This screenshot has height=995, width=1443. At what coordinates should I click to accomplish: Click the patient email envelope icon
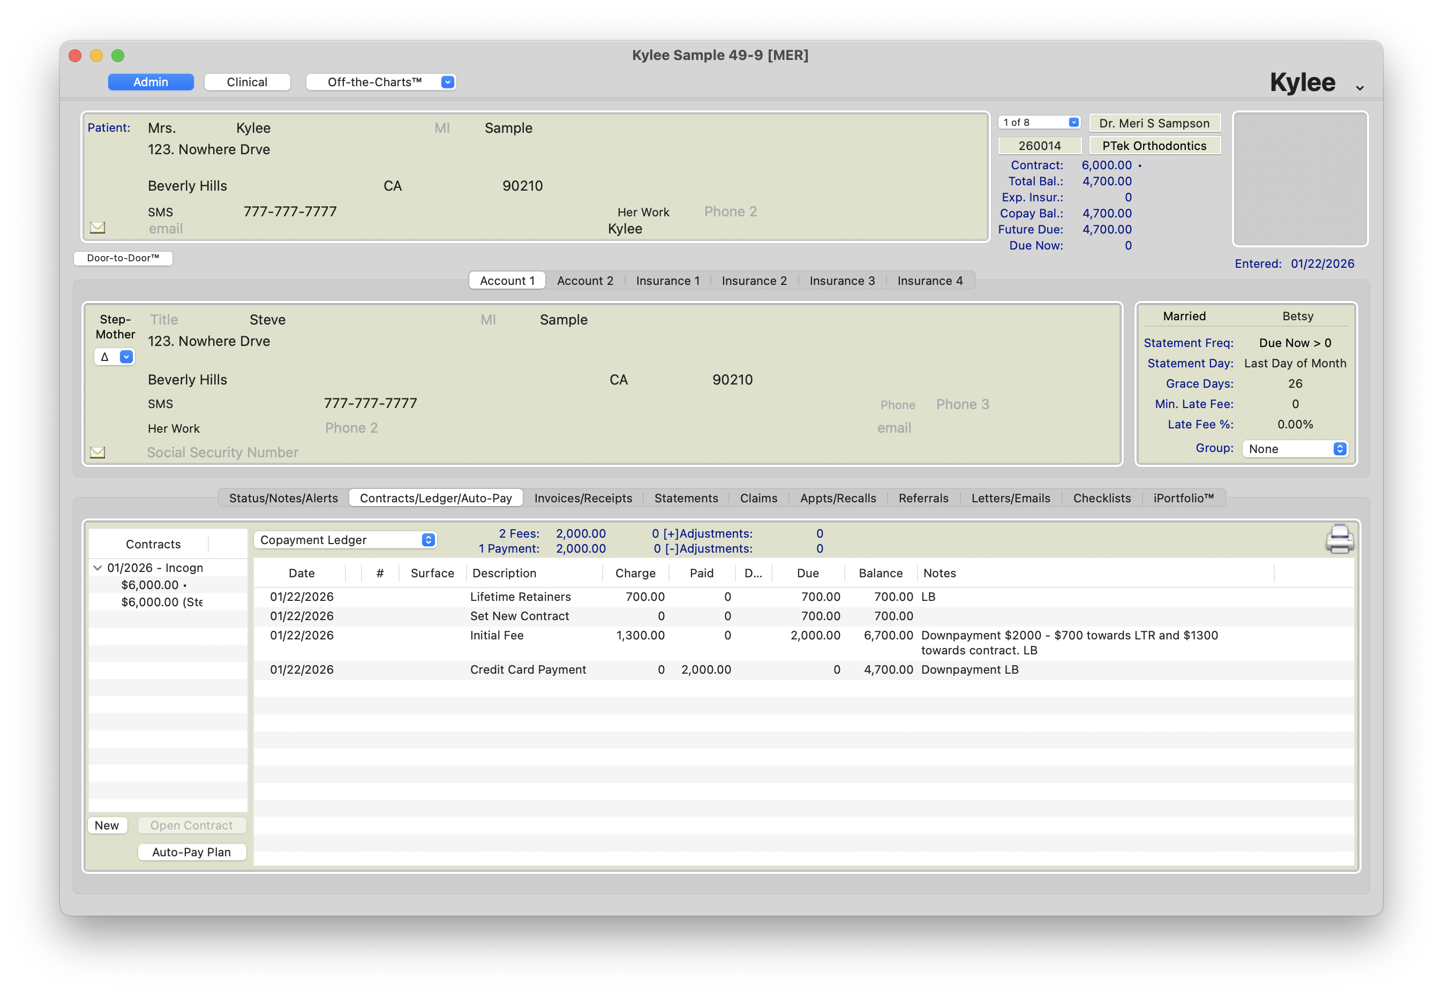pos(97,228)
